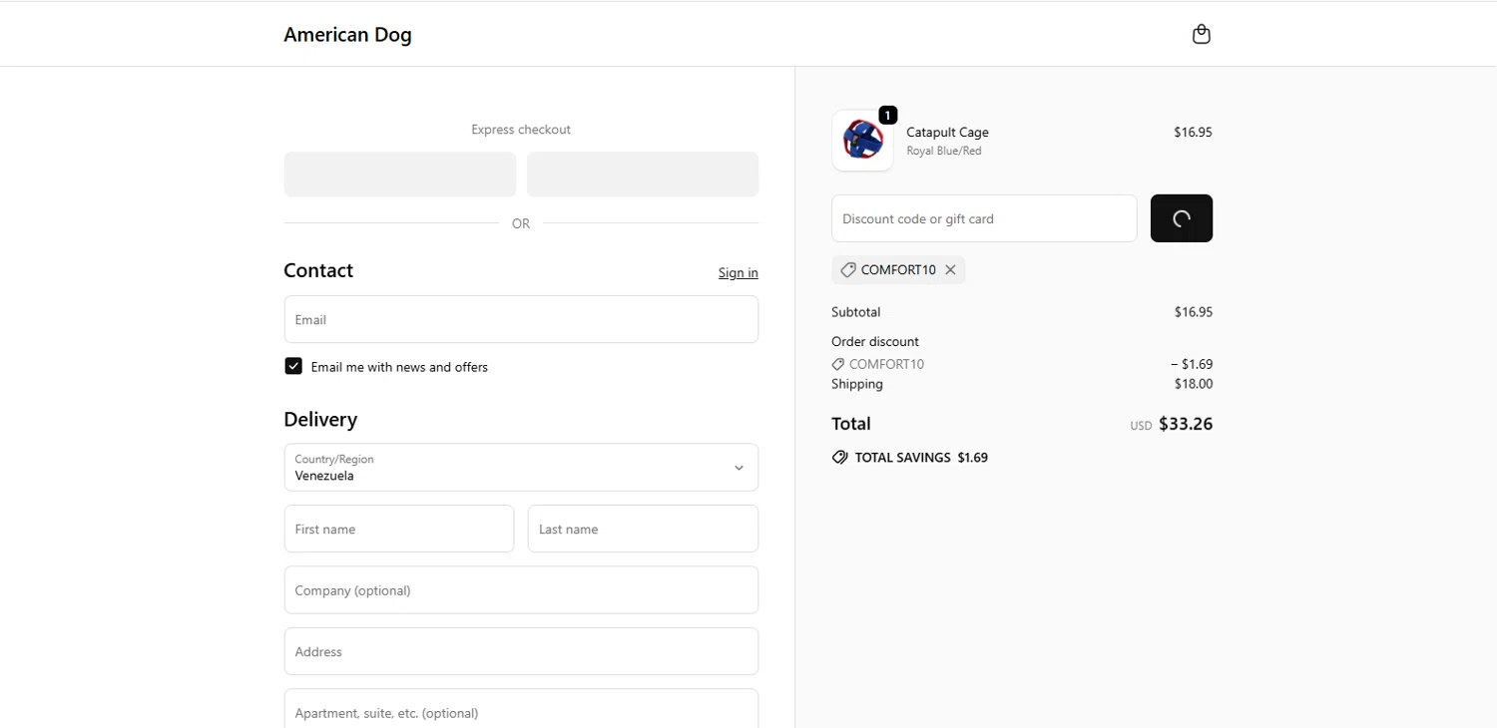
Task: Remove the COMFORT10 discount code tag
Action: [950, 270]
